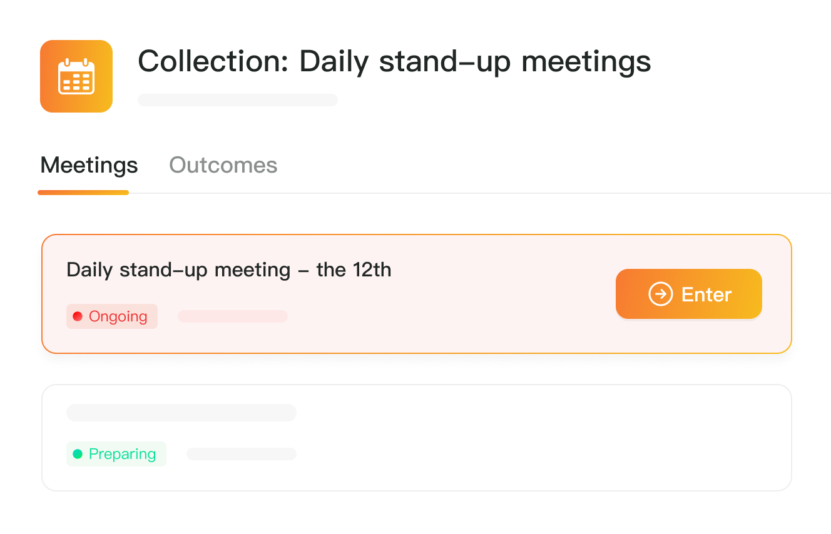Click the red dot beside Ongoing
Image resolution: width=831 pixels, height=534 pixels.
click(78, 316)
